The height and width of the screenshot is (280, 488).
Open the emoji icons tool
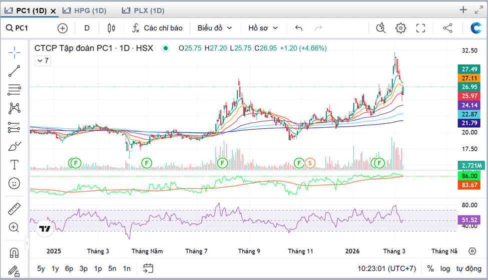click(x=14, y=183)
